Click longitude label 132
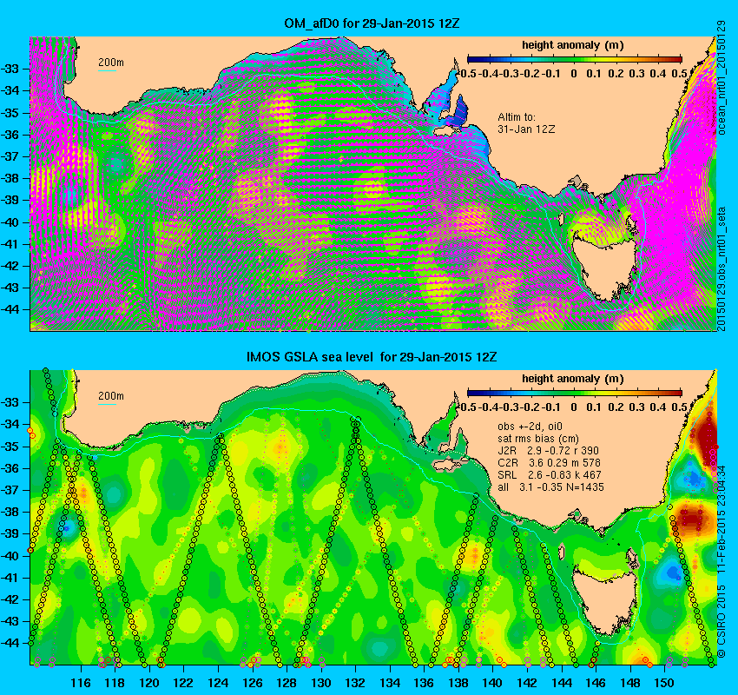 [x=355, y=683]
